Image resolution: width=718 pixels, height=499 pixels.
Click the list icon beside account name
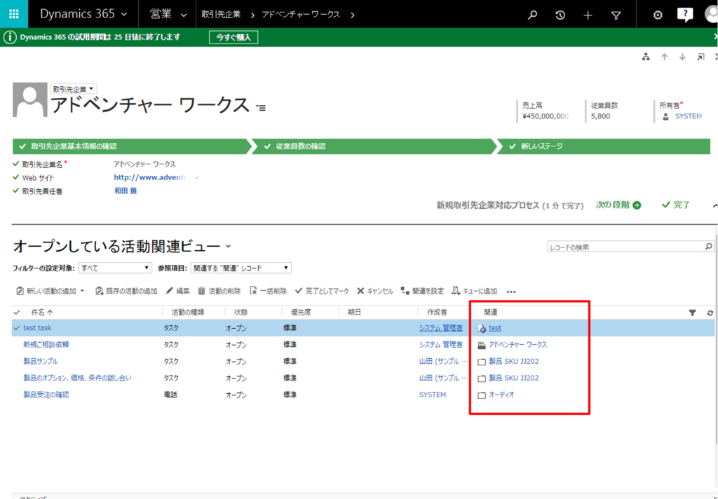(x=261, y=108)
